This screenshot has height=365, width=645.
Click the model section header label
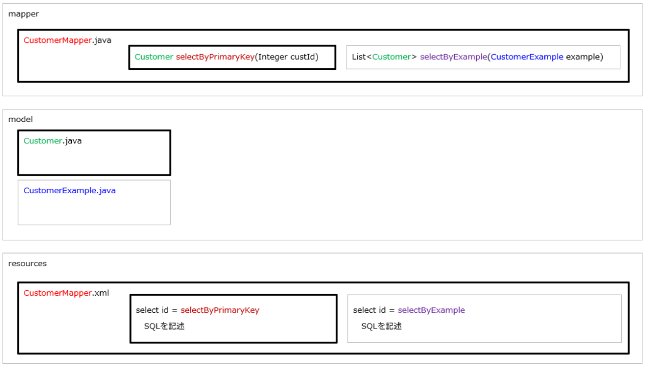20,119
